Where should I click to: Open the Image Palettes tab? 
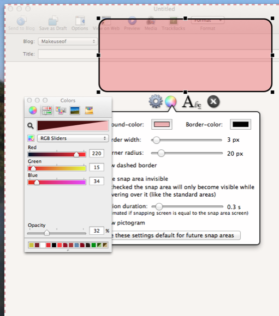click(75, 111)
